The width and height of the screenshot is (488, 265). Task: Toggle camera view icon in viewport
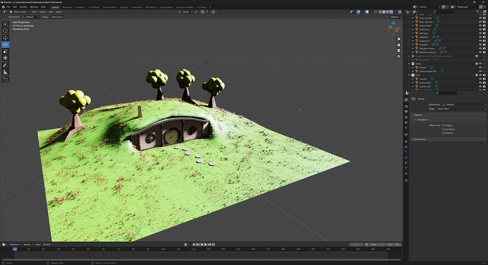[398, 50]
